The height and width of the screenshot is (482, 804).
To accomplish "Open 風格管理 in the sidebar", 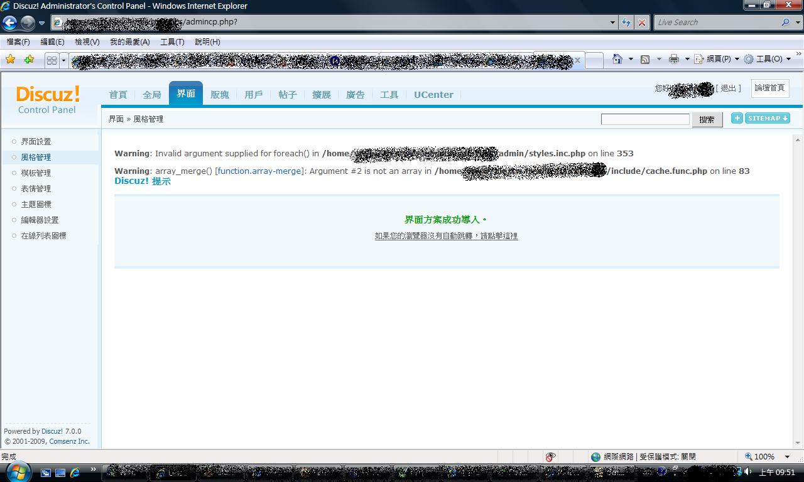I will 36,158.
